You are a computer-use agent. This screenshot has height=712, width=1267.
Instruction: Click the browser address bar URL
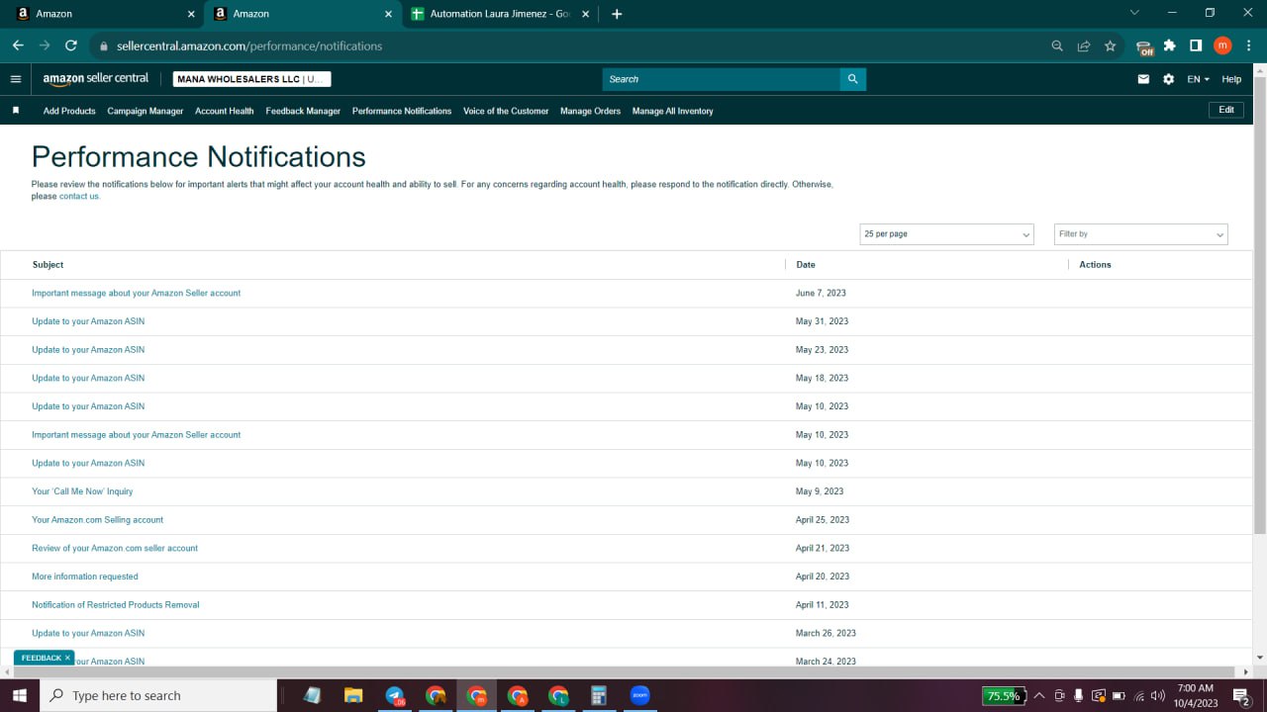click(x=249, y=45)
